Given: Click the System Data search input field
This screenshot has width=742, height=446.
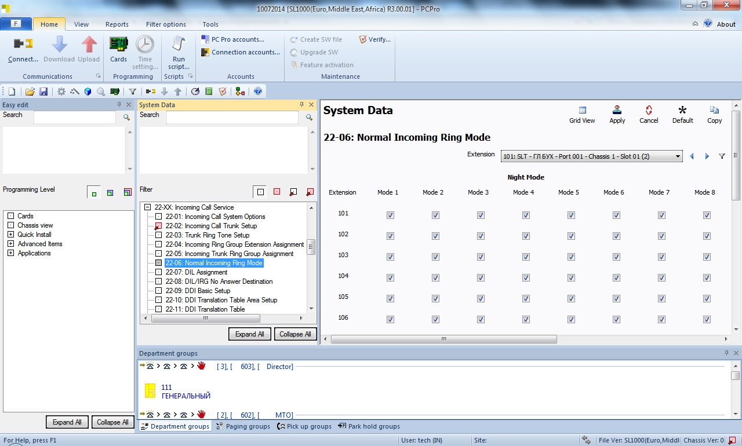Looking at the screenshot, I should pos(232,117).
